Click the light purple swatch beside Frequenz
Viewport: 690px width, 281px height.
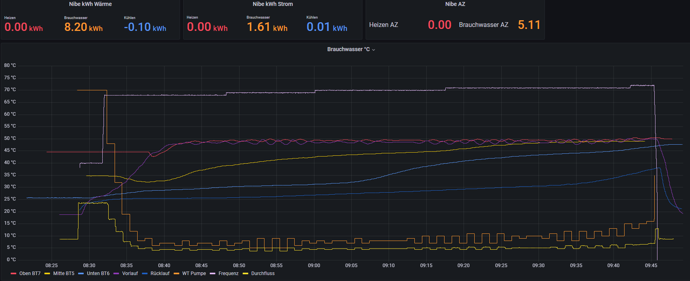pyautogui.click(x=213, y=273)
